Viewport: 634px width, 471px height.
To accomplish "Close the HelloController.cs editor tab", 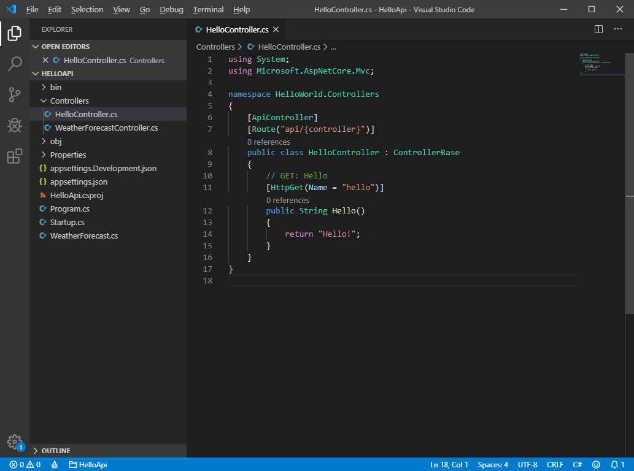I will pos(276,29).
